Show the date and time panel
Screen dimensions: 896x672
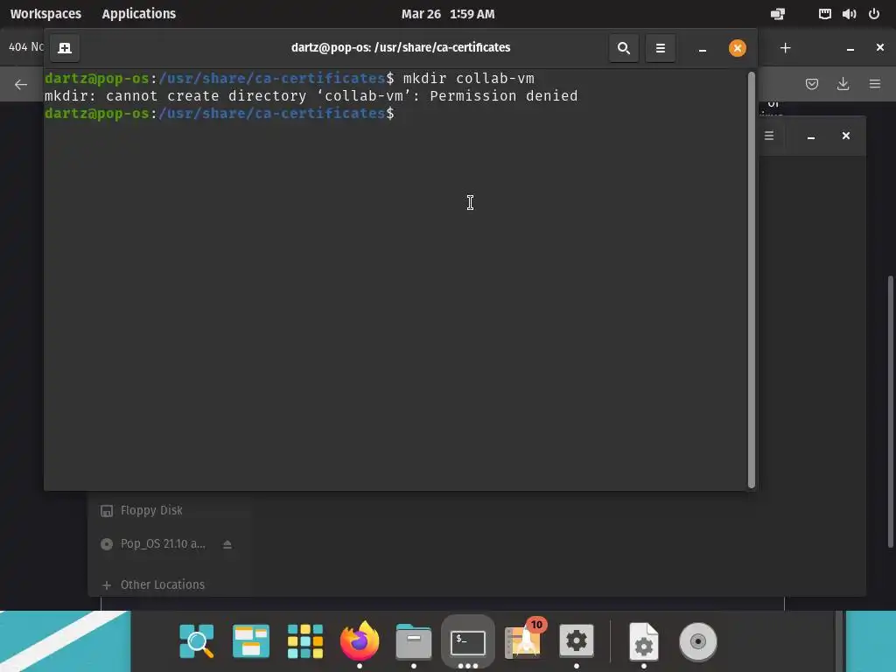448,14
